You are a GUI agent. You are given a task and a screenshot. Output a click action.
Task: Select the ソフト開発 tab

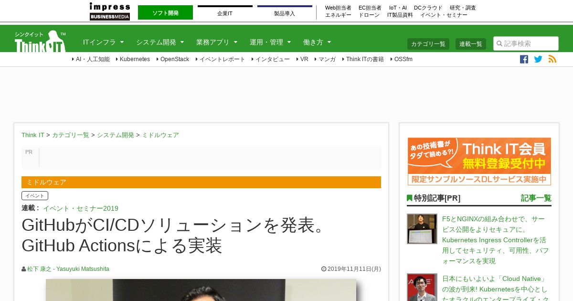pyautogui.click(x=165, y=13)
